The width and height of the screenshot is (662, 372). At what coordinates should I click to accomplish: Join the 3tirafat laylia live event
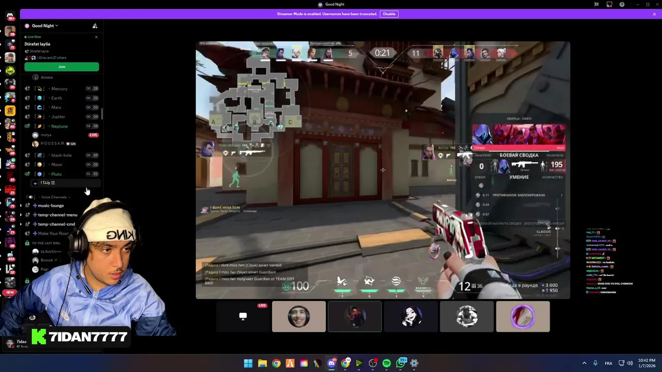click(x=62, y=67)
